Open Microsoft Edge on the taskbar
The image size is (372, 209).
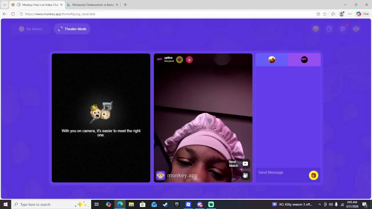pyautogui.click(x=120, y=204)
